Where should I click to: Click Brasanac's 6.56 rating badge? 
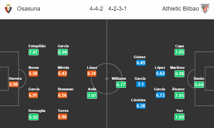coord(63,95)
